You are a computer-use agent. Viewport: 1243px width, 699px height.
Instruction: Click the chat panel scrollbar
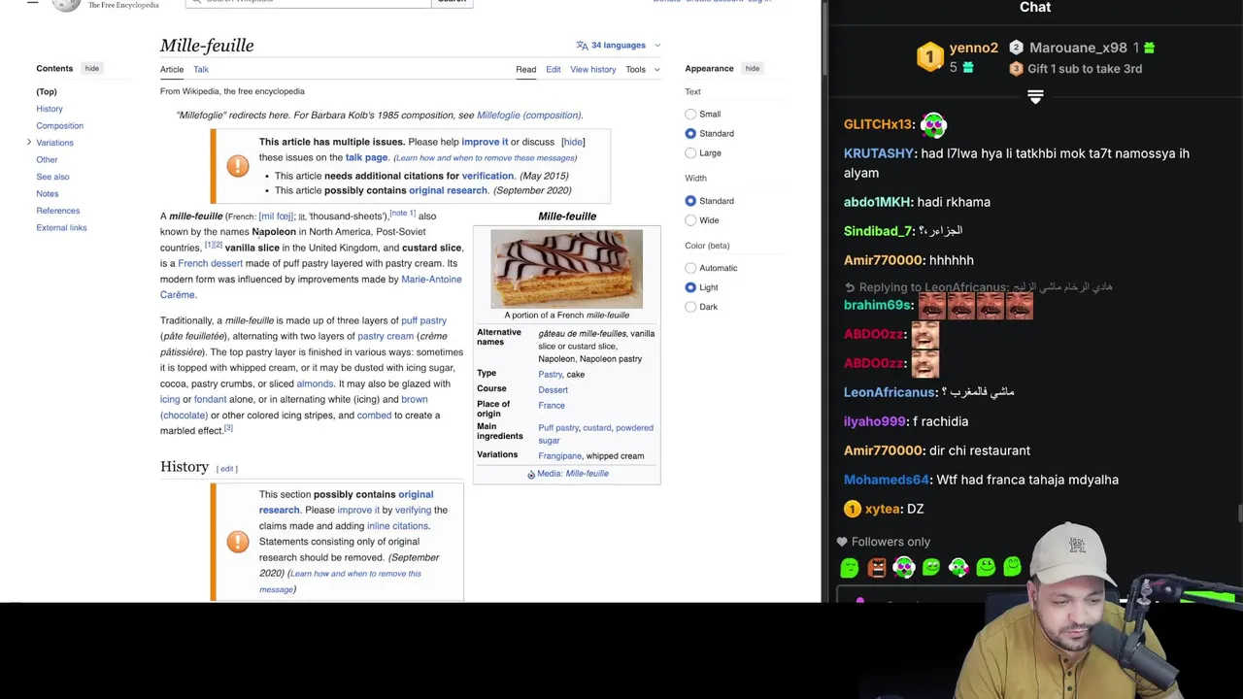pyautogui.click(x=1238, y=514)
